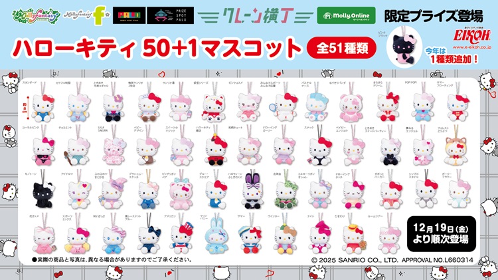Click the Molly Fantasy f logo

[x=87, y=15]
